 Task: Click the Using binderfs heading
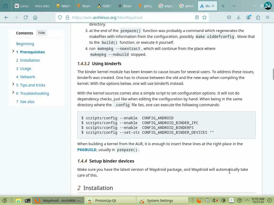coord(106,64)
